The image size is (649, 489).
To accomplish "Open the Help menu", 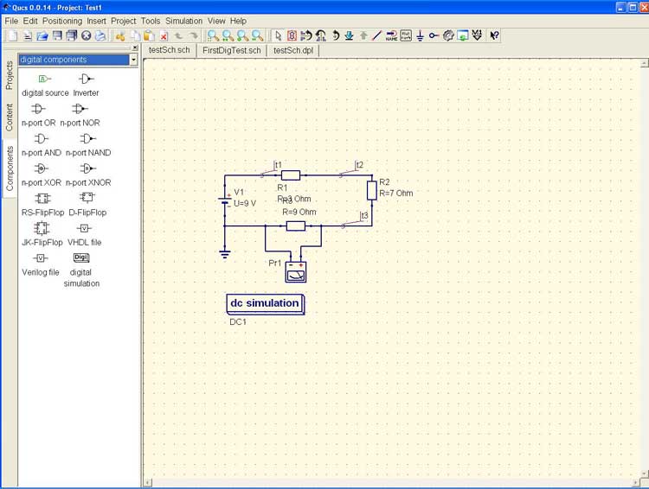I will click(x=239, y=21).
